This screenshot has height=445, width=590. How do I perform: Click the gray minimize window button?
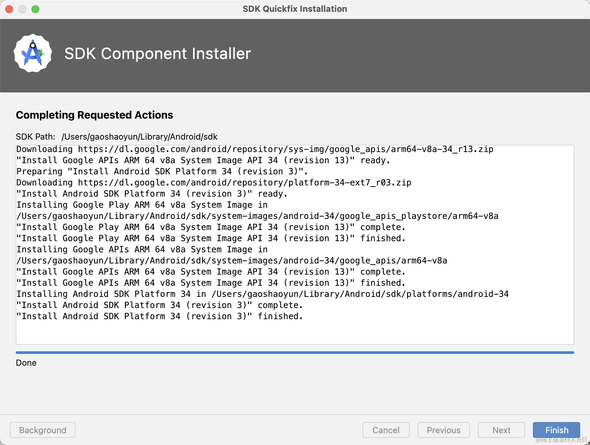[x=22, y=9]
